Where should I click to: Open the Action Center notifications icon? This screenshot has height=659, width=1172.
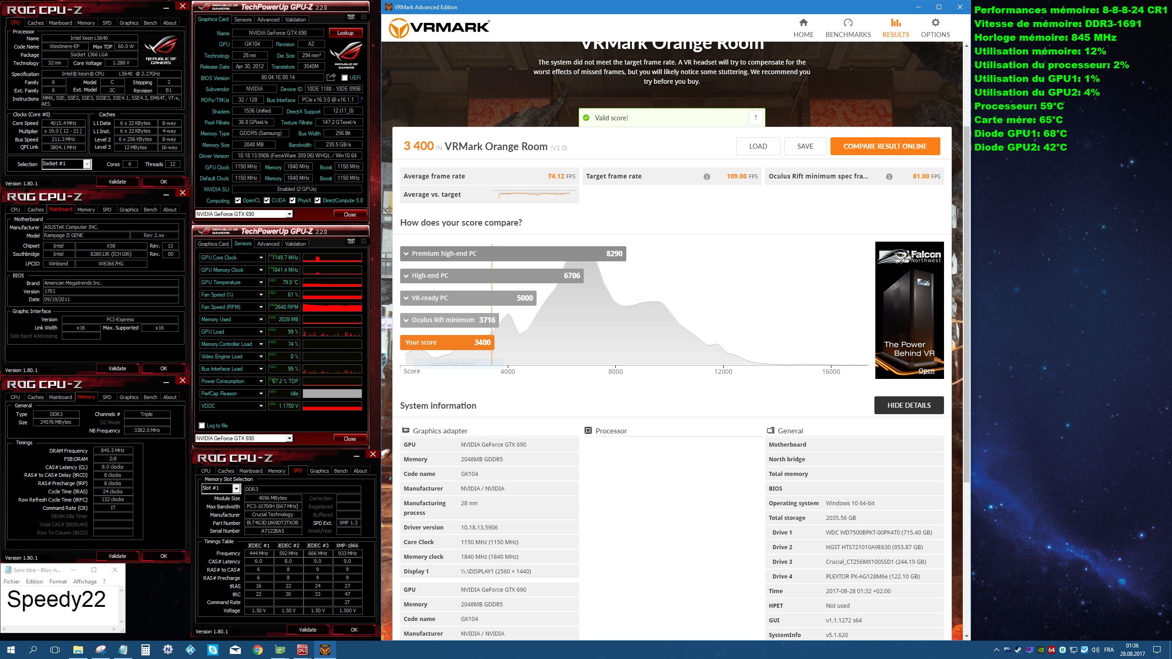point(1157,650)
